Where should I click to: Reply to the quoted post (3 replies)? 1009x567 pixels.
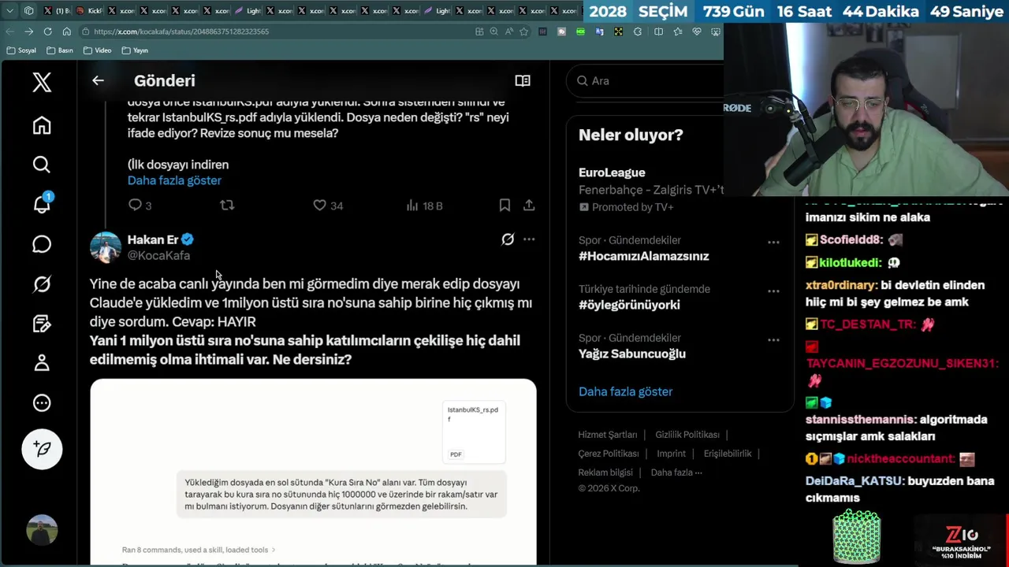click(x=140, y=205)
